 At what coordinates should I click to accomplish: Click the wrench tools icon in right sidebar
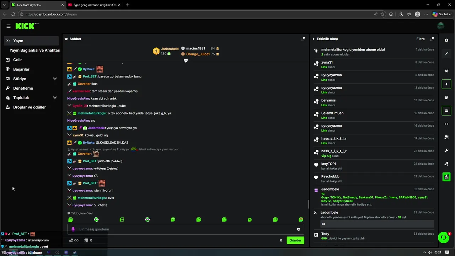[446, 150]
